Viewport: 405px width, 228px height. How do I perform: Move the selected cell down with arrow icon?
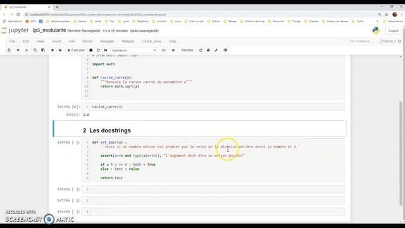(x=60, y=50)
